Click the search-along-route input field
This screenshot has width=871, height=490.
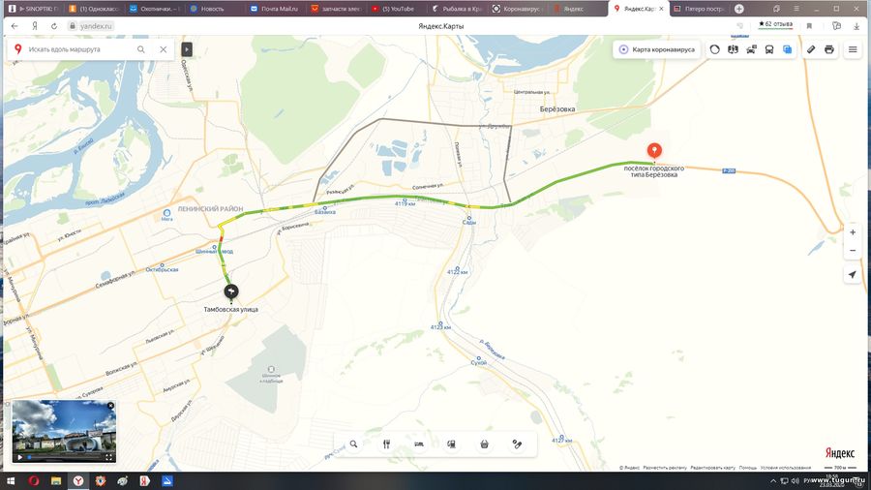(x=80, y=49)
